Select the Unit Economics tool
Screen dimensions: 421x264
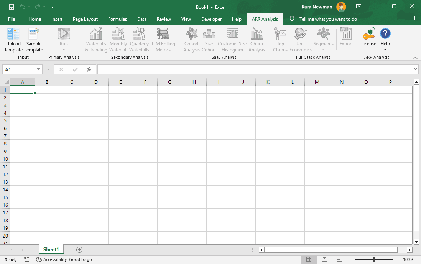(x=301, y=40)
